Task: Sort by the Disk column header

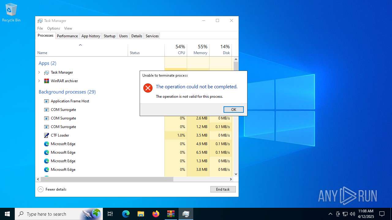Action: tap(221, 50)
